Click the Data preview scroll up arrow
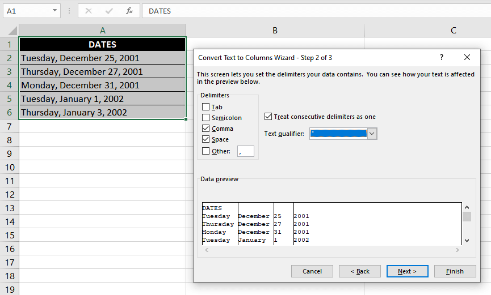The width and height of the screenshot is (491, 295). coord(467,207)
